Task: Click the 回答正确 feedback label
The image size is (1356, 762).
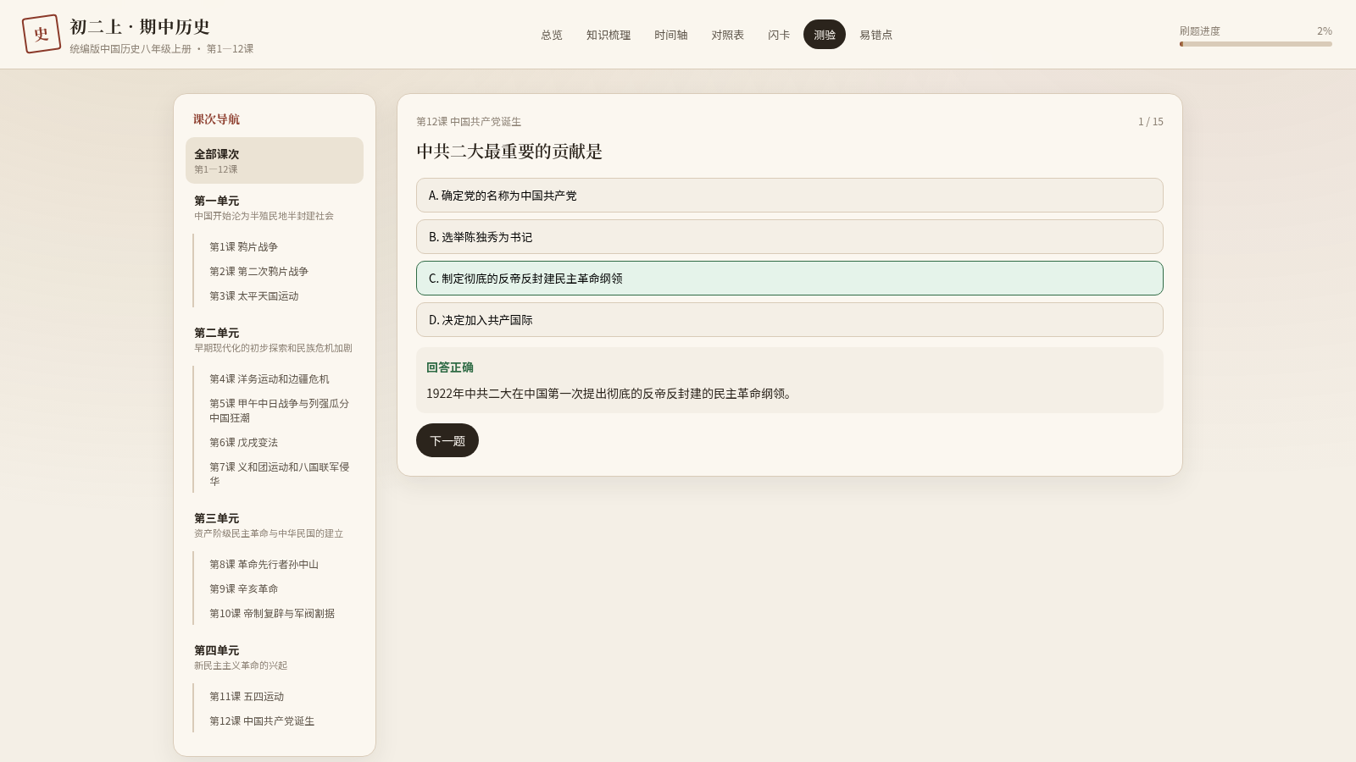Action: 450,367
